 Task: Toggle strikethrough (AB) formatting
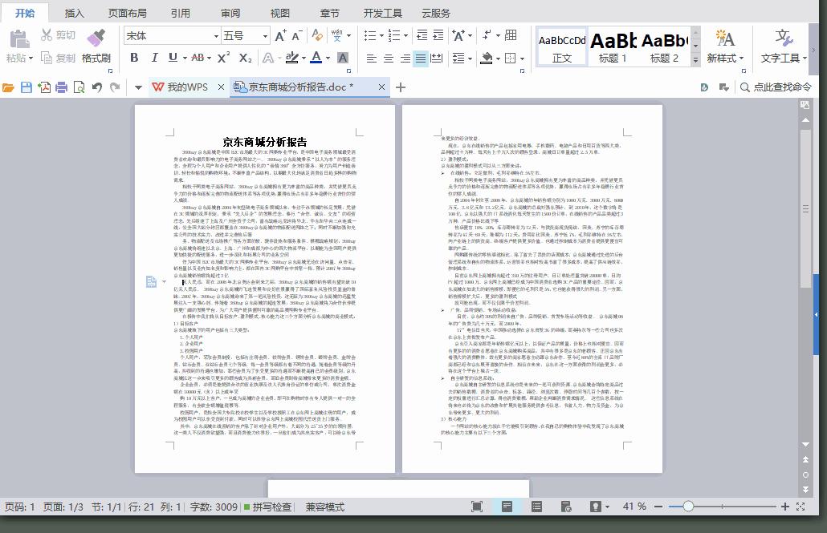(198, 58)
